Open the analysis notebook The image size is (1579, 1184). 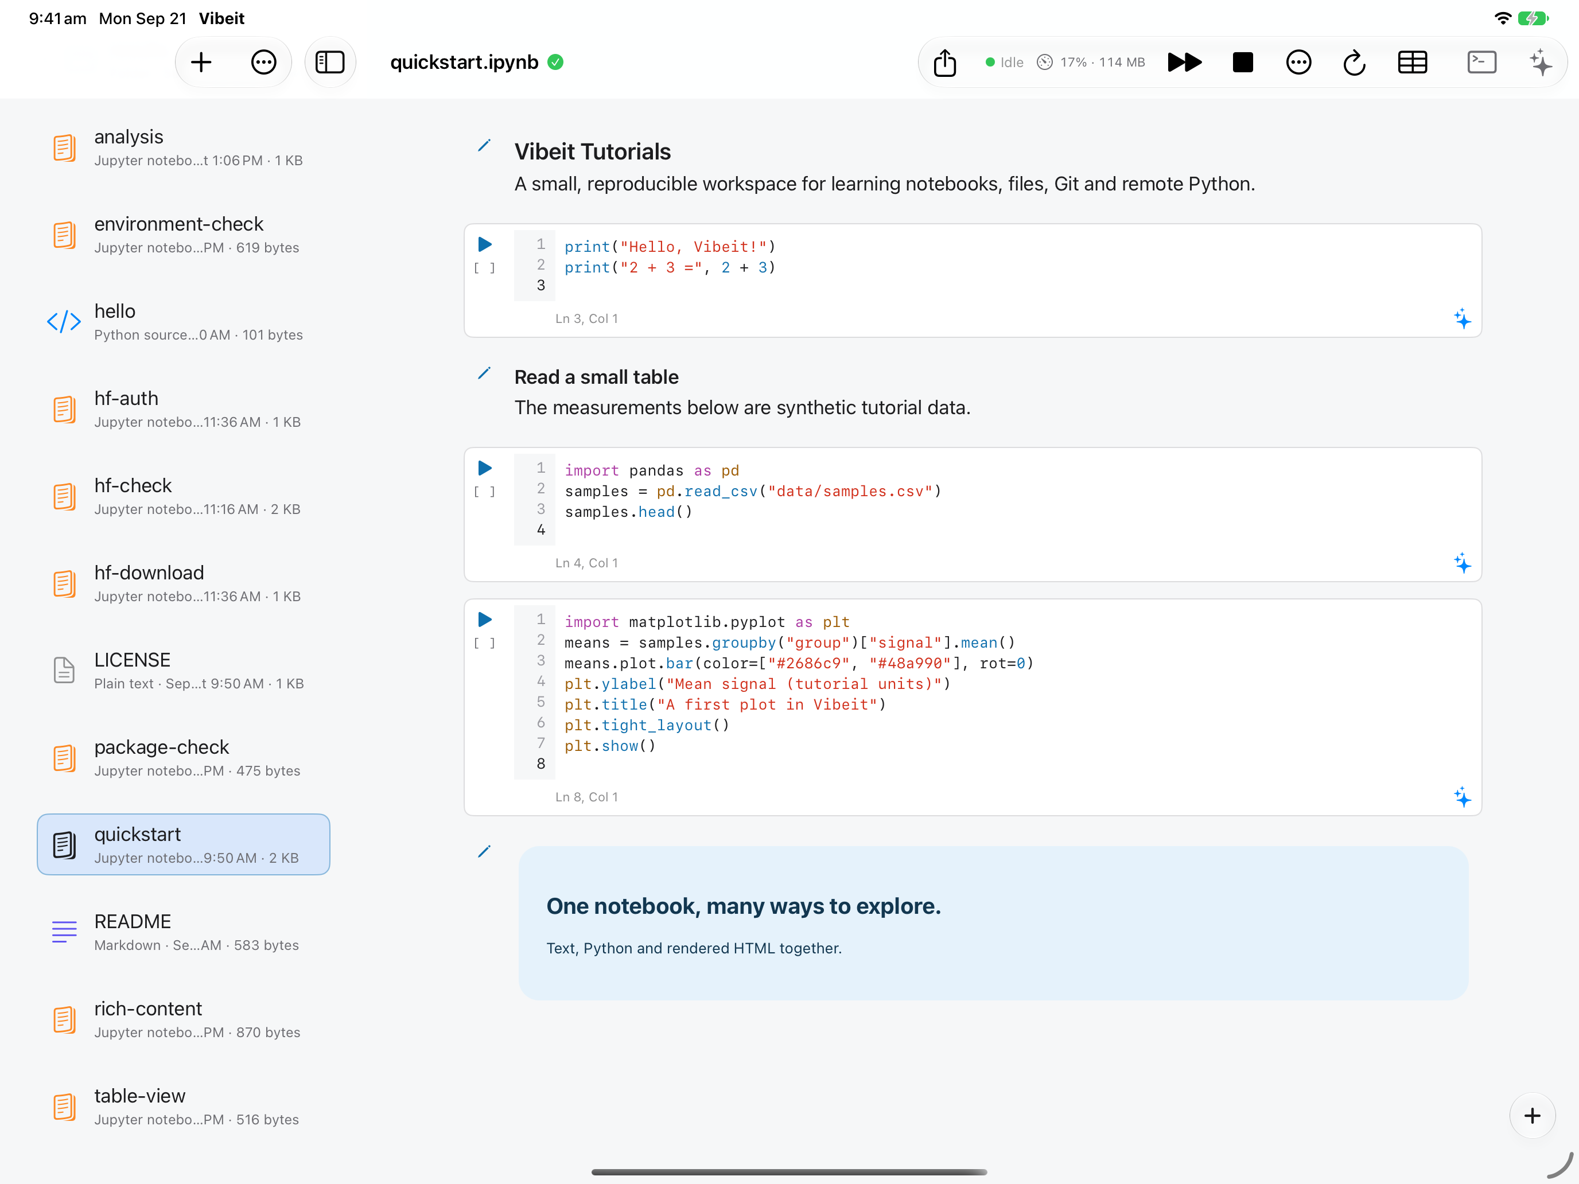pyautogui.click(x=184, y=147)
